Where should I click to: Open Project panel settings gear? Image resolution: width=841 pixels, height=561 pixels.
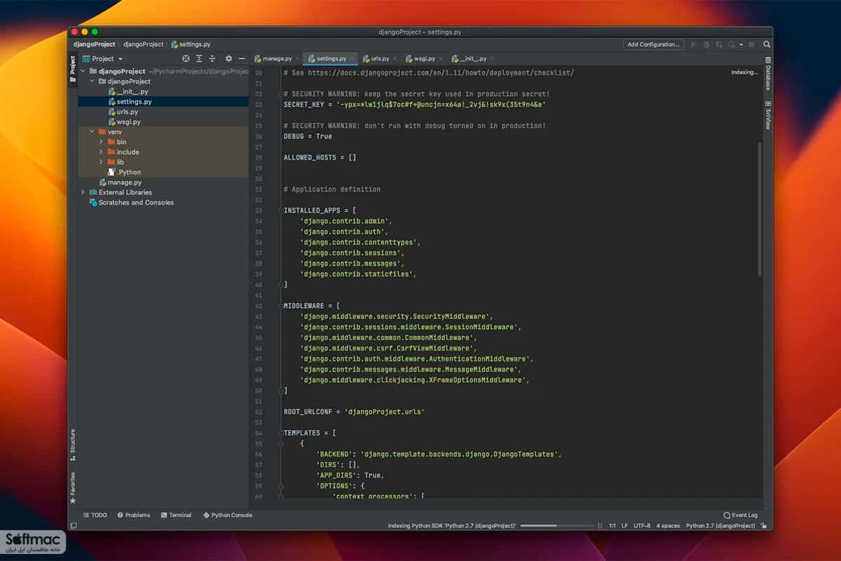[x=228, y=59]
